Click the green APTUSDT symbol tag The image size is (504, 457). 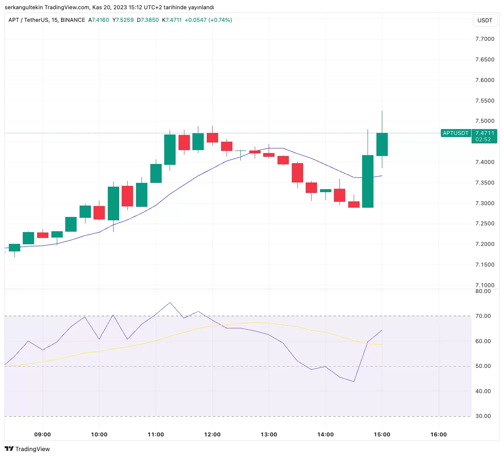point(455,133)
